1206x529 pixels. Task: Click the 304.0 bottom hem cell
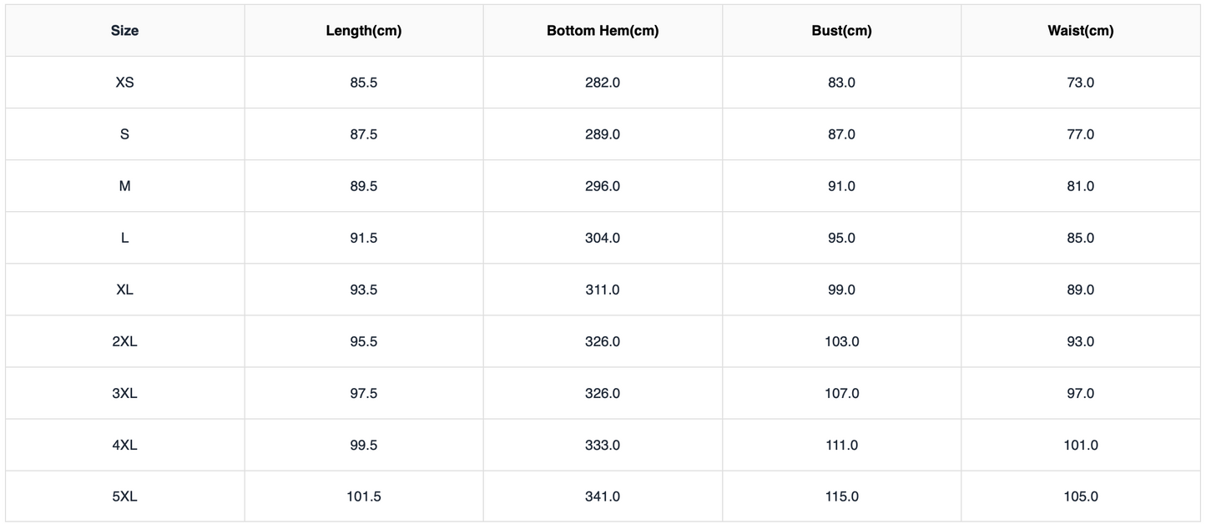(603, 238)
